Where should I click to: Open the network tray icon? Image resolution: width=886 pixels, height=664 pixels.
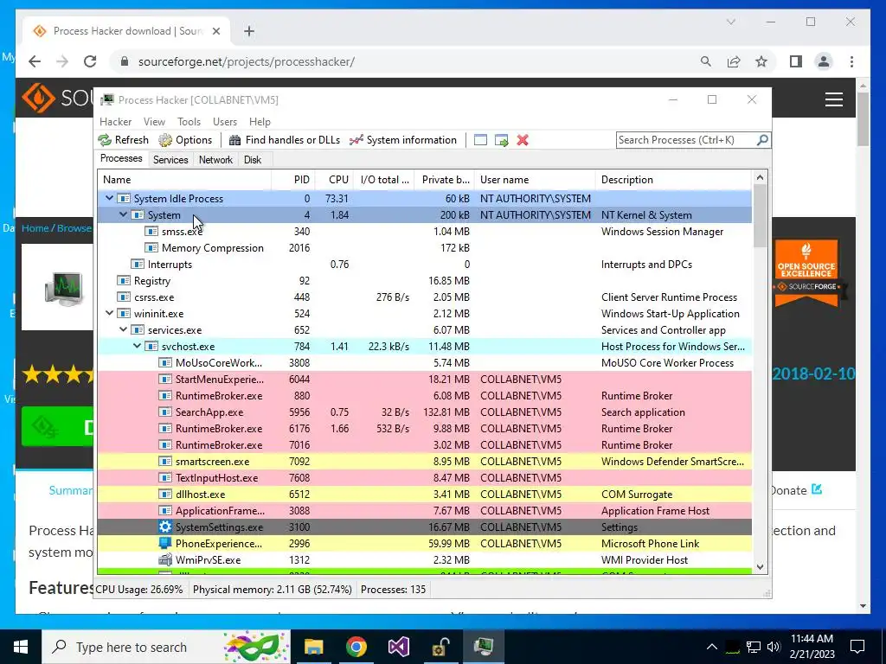[x=754, y=647]
